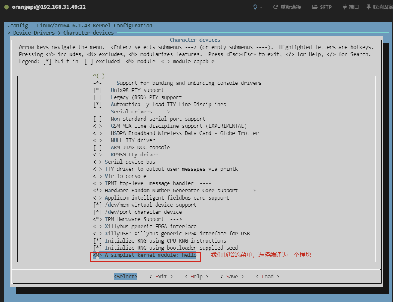Toggle /dev/mem virtual device support
Viewport: 393px width, 302px height.
[x=97, y=205]
